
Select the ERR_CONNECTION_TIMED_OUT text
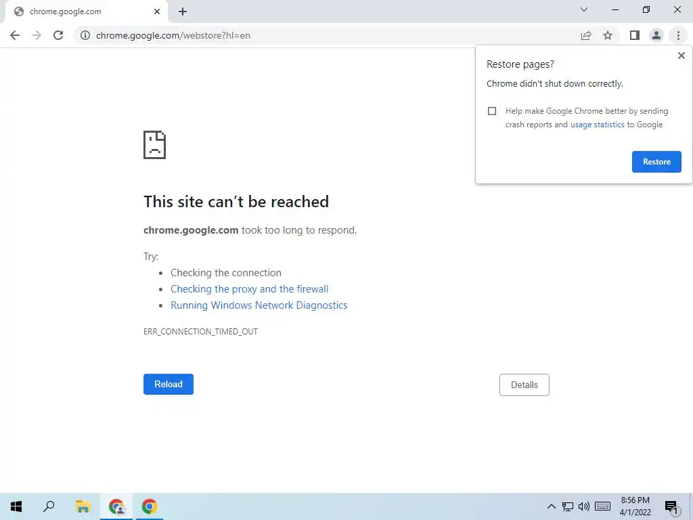(x=200, y=332)
